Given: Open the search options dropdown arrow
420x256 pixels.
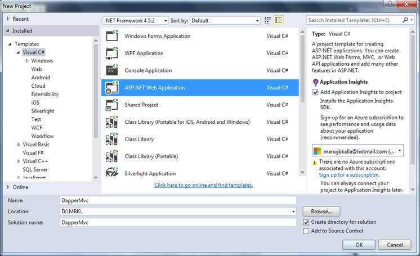Looking at the screenshot, I should pyautogui.click(x=412, y=20).
